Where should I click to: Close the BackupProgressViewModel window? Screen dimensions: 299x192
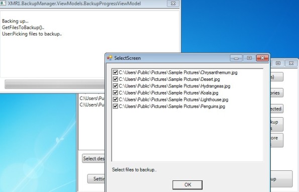(x=173, y=4)
